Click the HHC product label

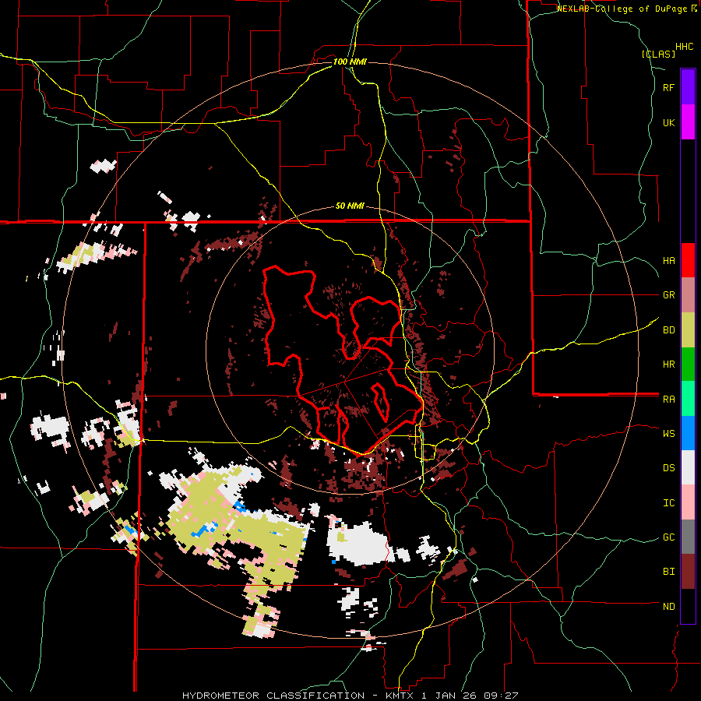click(684, 47)
